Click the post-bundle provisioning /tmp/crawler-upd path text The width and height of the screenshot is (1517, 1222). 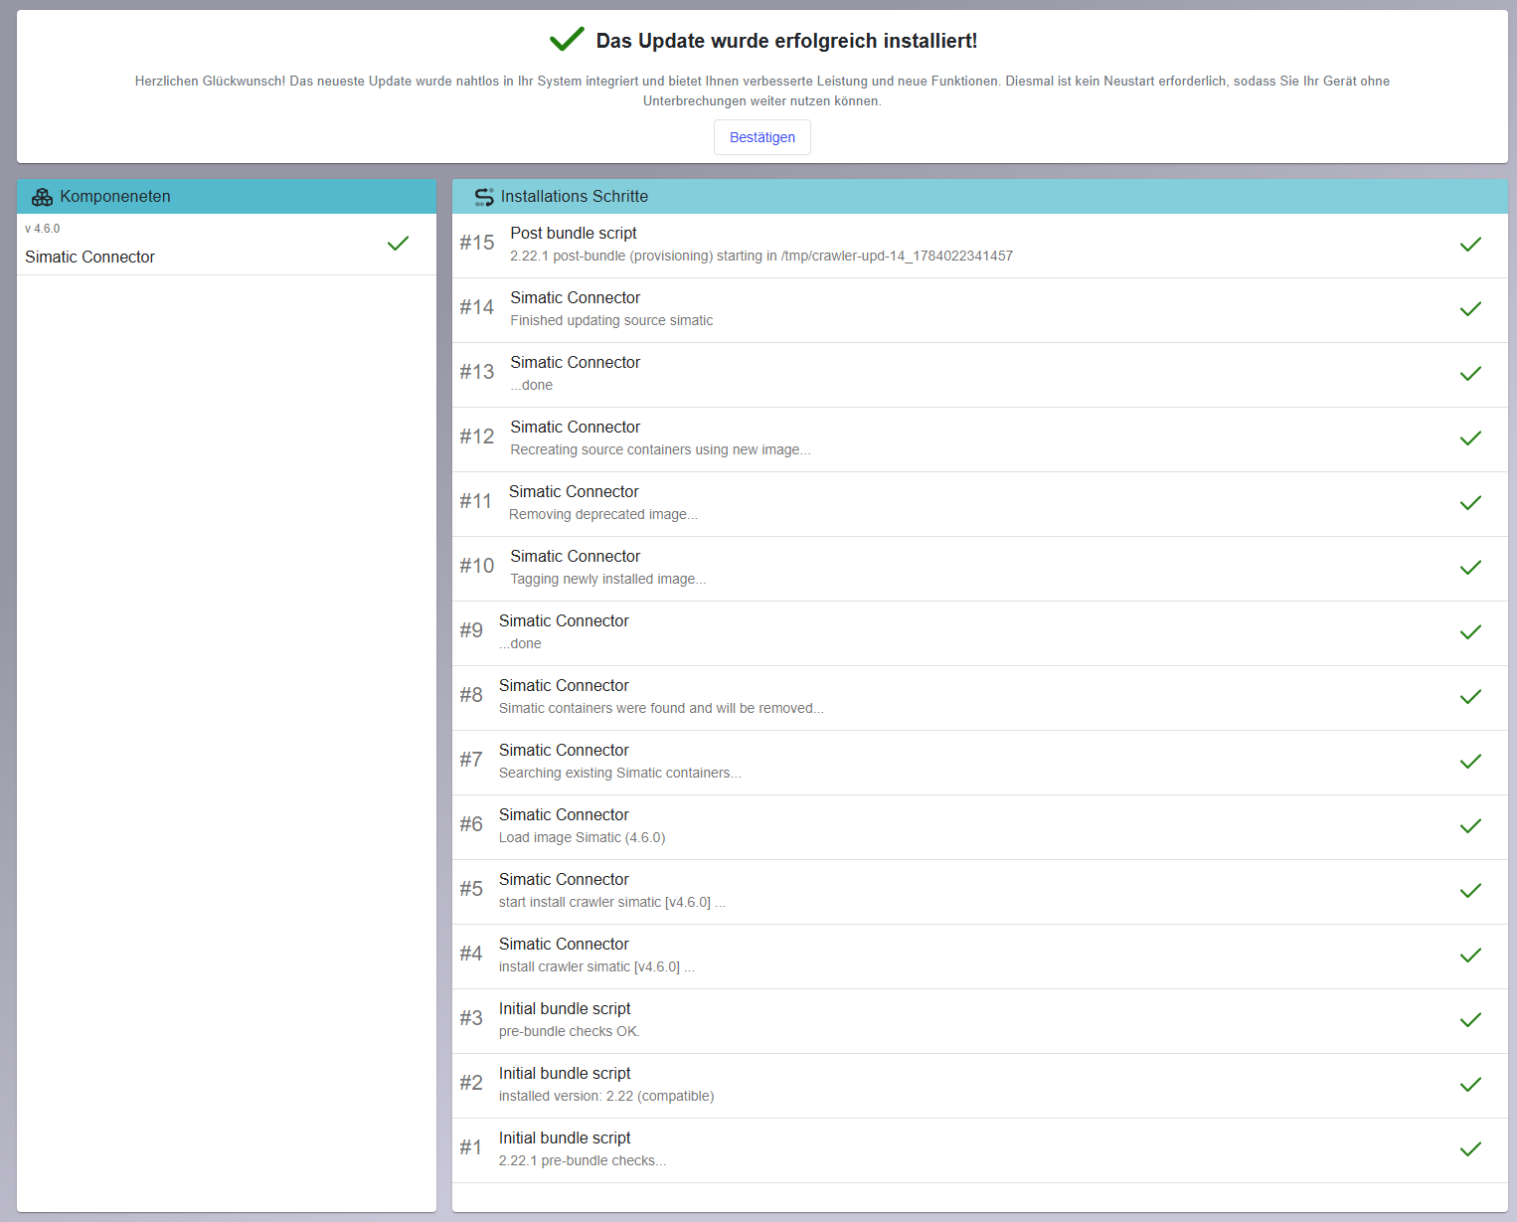point(761,256)
